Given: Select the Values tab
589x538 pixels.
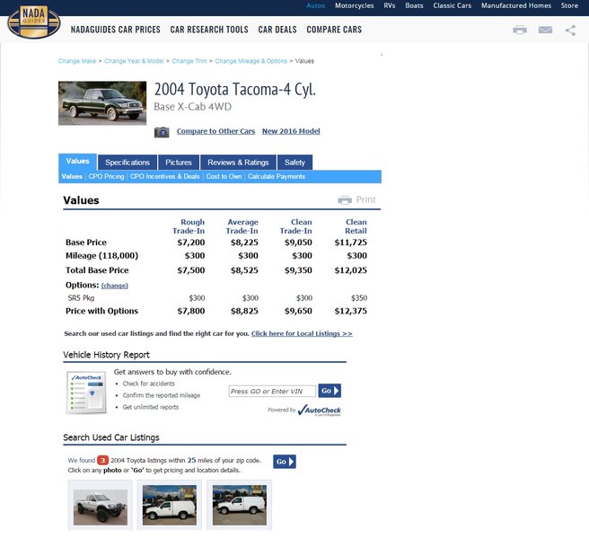Looking at the screenshot, I should tap(78, 162).
